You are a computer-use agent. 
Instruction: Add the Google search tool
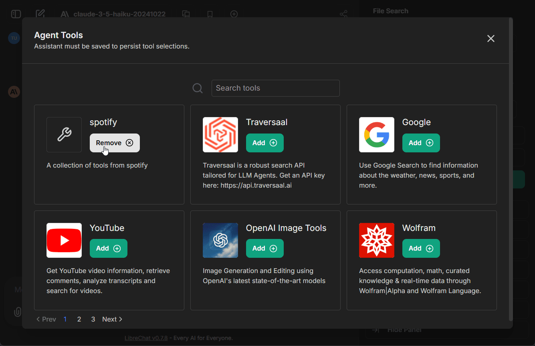421,143
